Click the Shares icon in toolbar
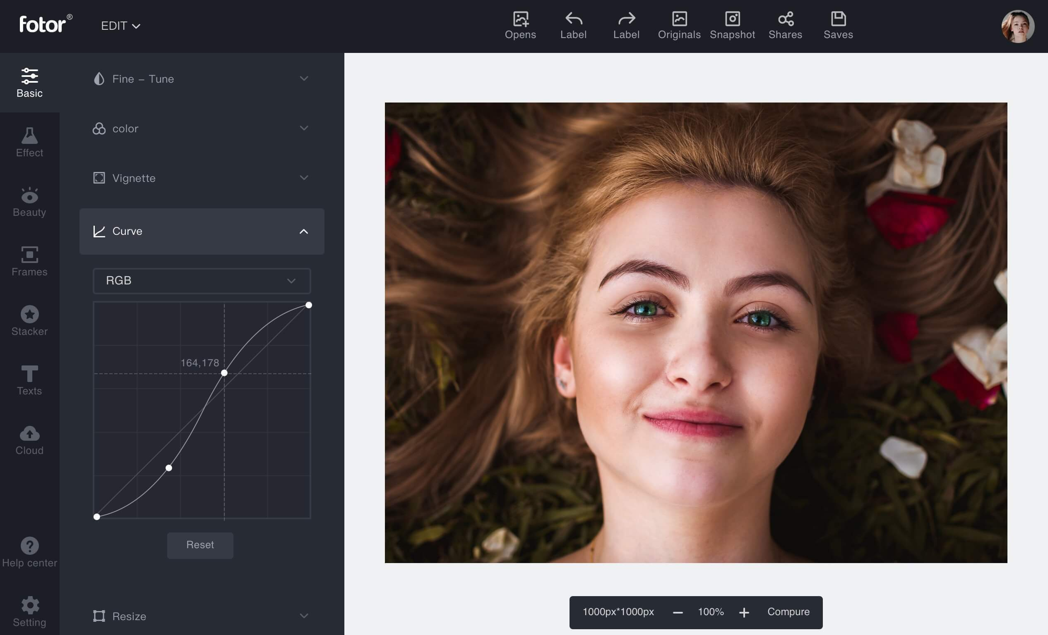 [x=785, y=26]
